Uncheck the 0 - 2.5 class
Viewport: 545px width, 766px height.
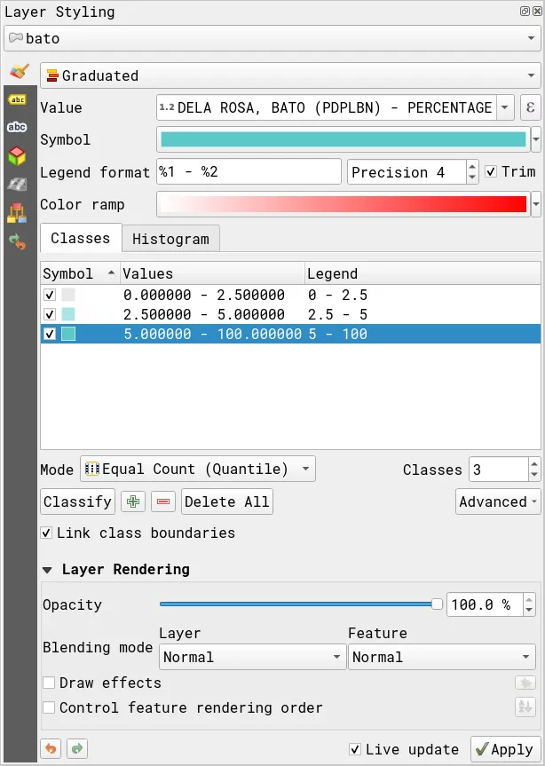pos(50,295)
